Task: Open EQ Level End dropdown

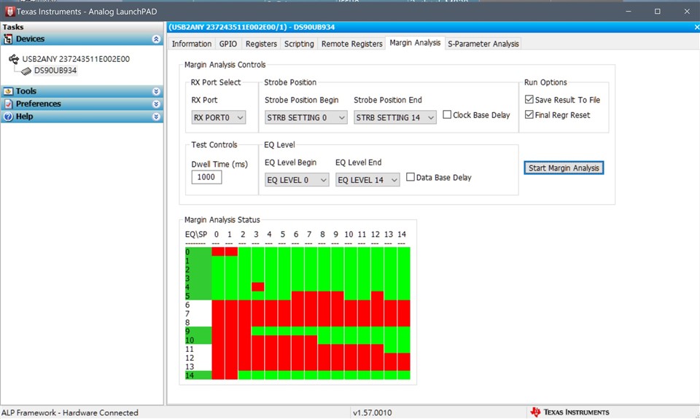Action: point(367,180)
